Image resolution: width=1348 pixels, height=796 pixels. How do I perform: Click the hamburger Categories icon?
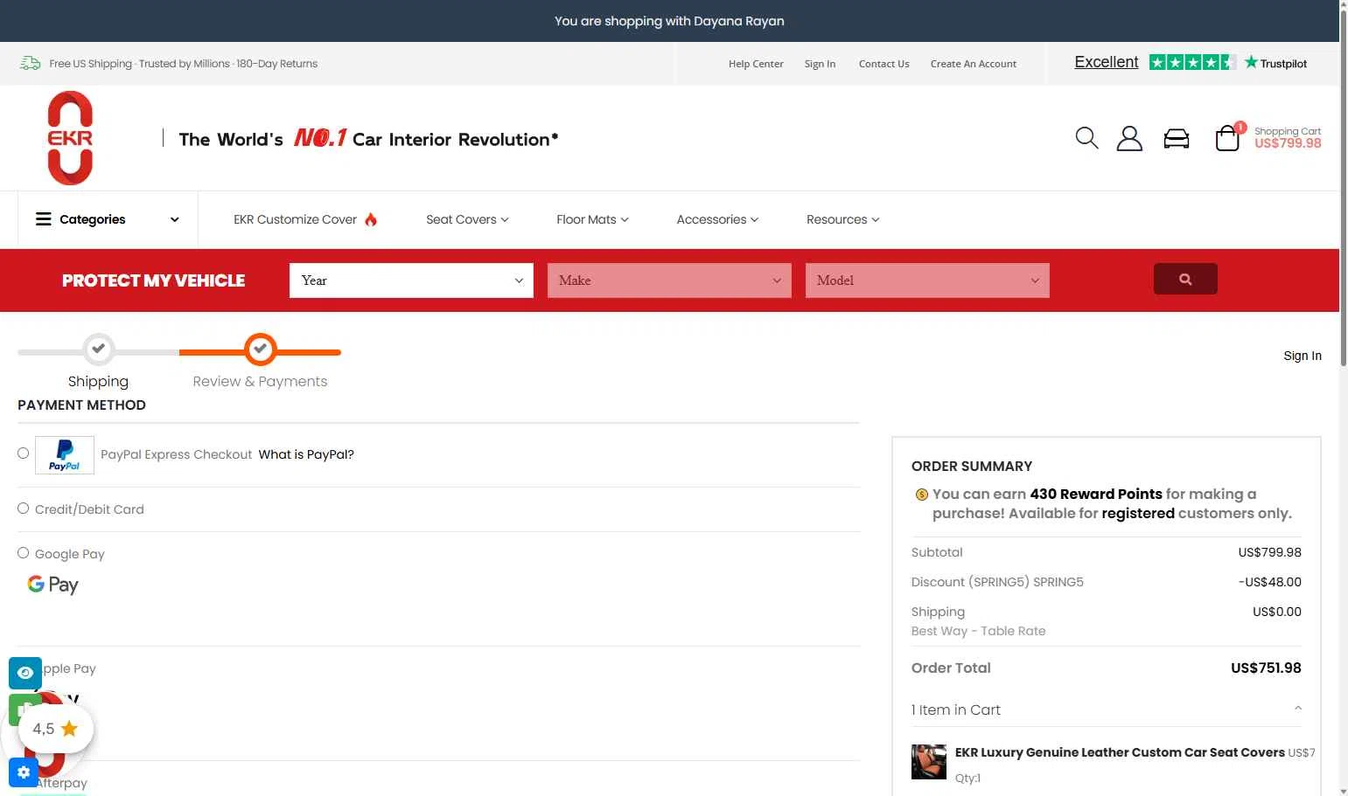pyautogui.click(x=43, y=219)
